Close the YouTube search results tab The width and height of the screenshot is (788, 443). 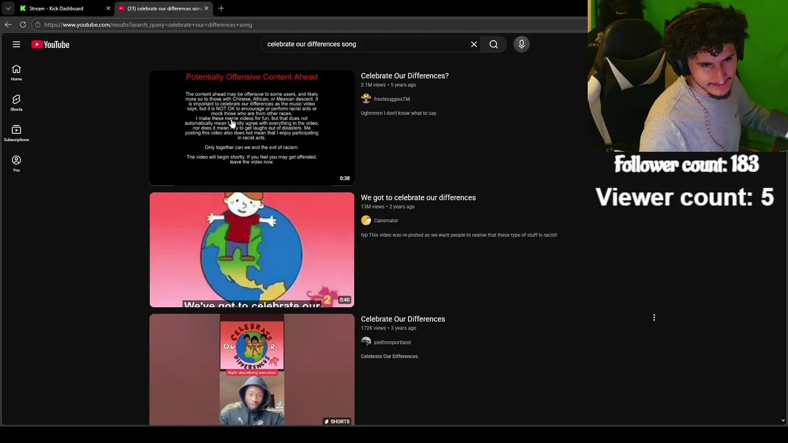pos(206,9)
